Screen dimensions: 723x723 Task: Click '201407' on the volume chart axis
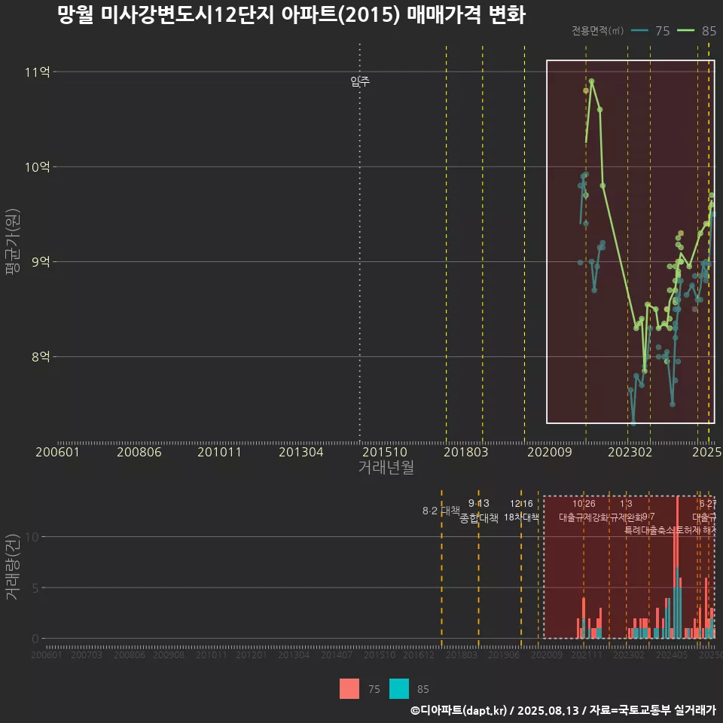click(337, 654)
